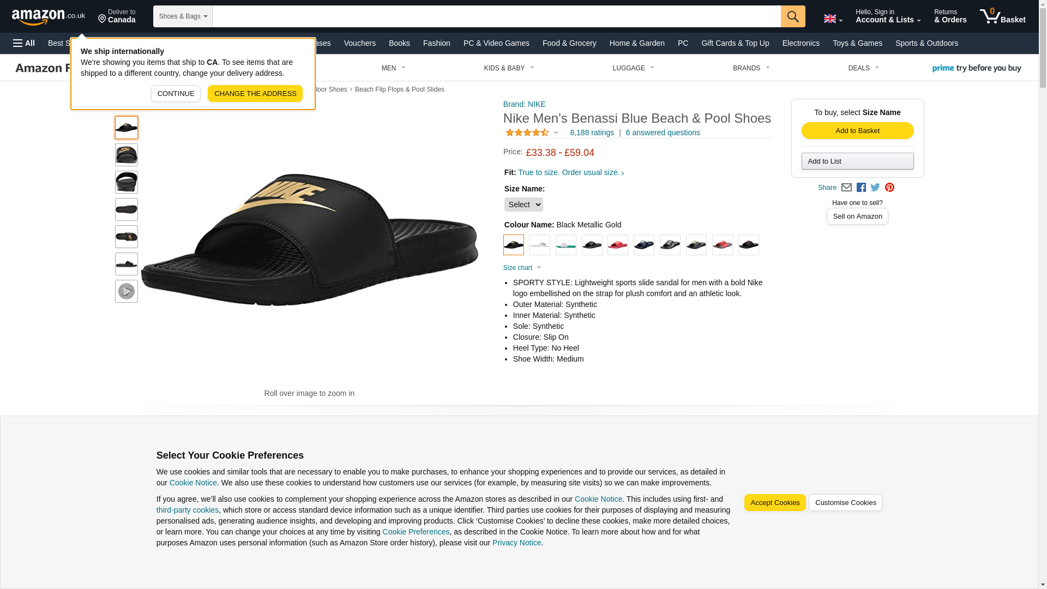Share product via email icon
The image size is (1047, 589).
846,188
